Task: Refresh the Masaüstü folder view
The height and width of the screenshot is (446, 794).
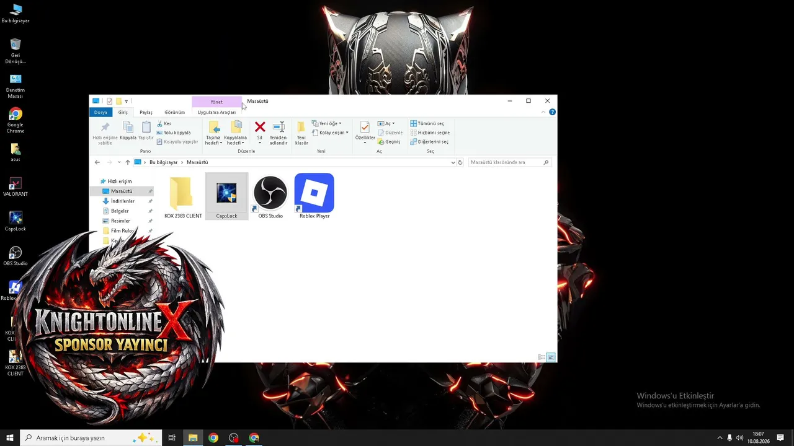Action: [460, 162]
